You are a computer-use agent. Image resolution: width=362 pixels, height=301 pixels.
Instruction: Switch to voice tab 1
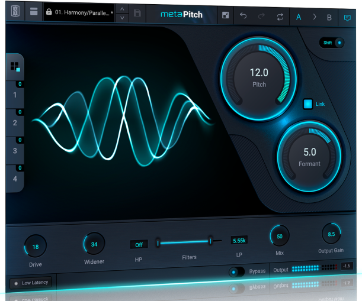(x=15, y=95)
